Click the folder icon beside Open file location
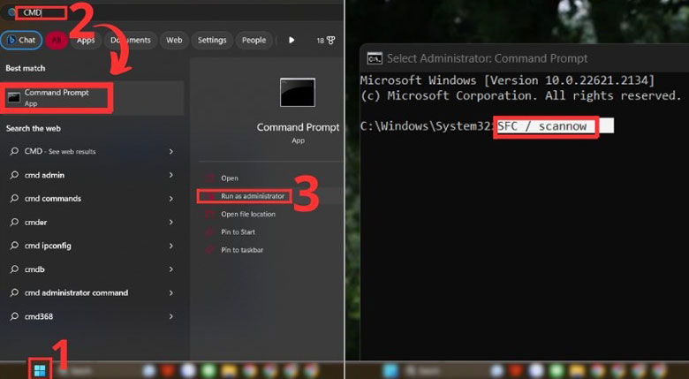This screenshot has height=379, width=689. pos(210,214)
